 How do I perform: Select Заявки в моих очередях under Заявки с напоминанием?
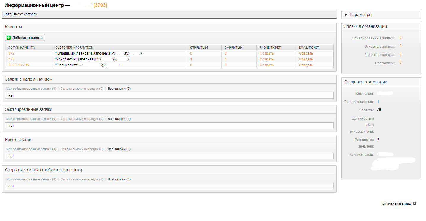(x=82, y=89)
